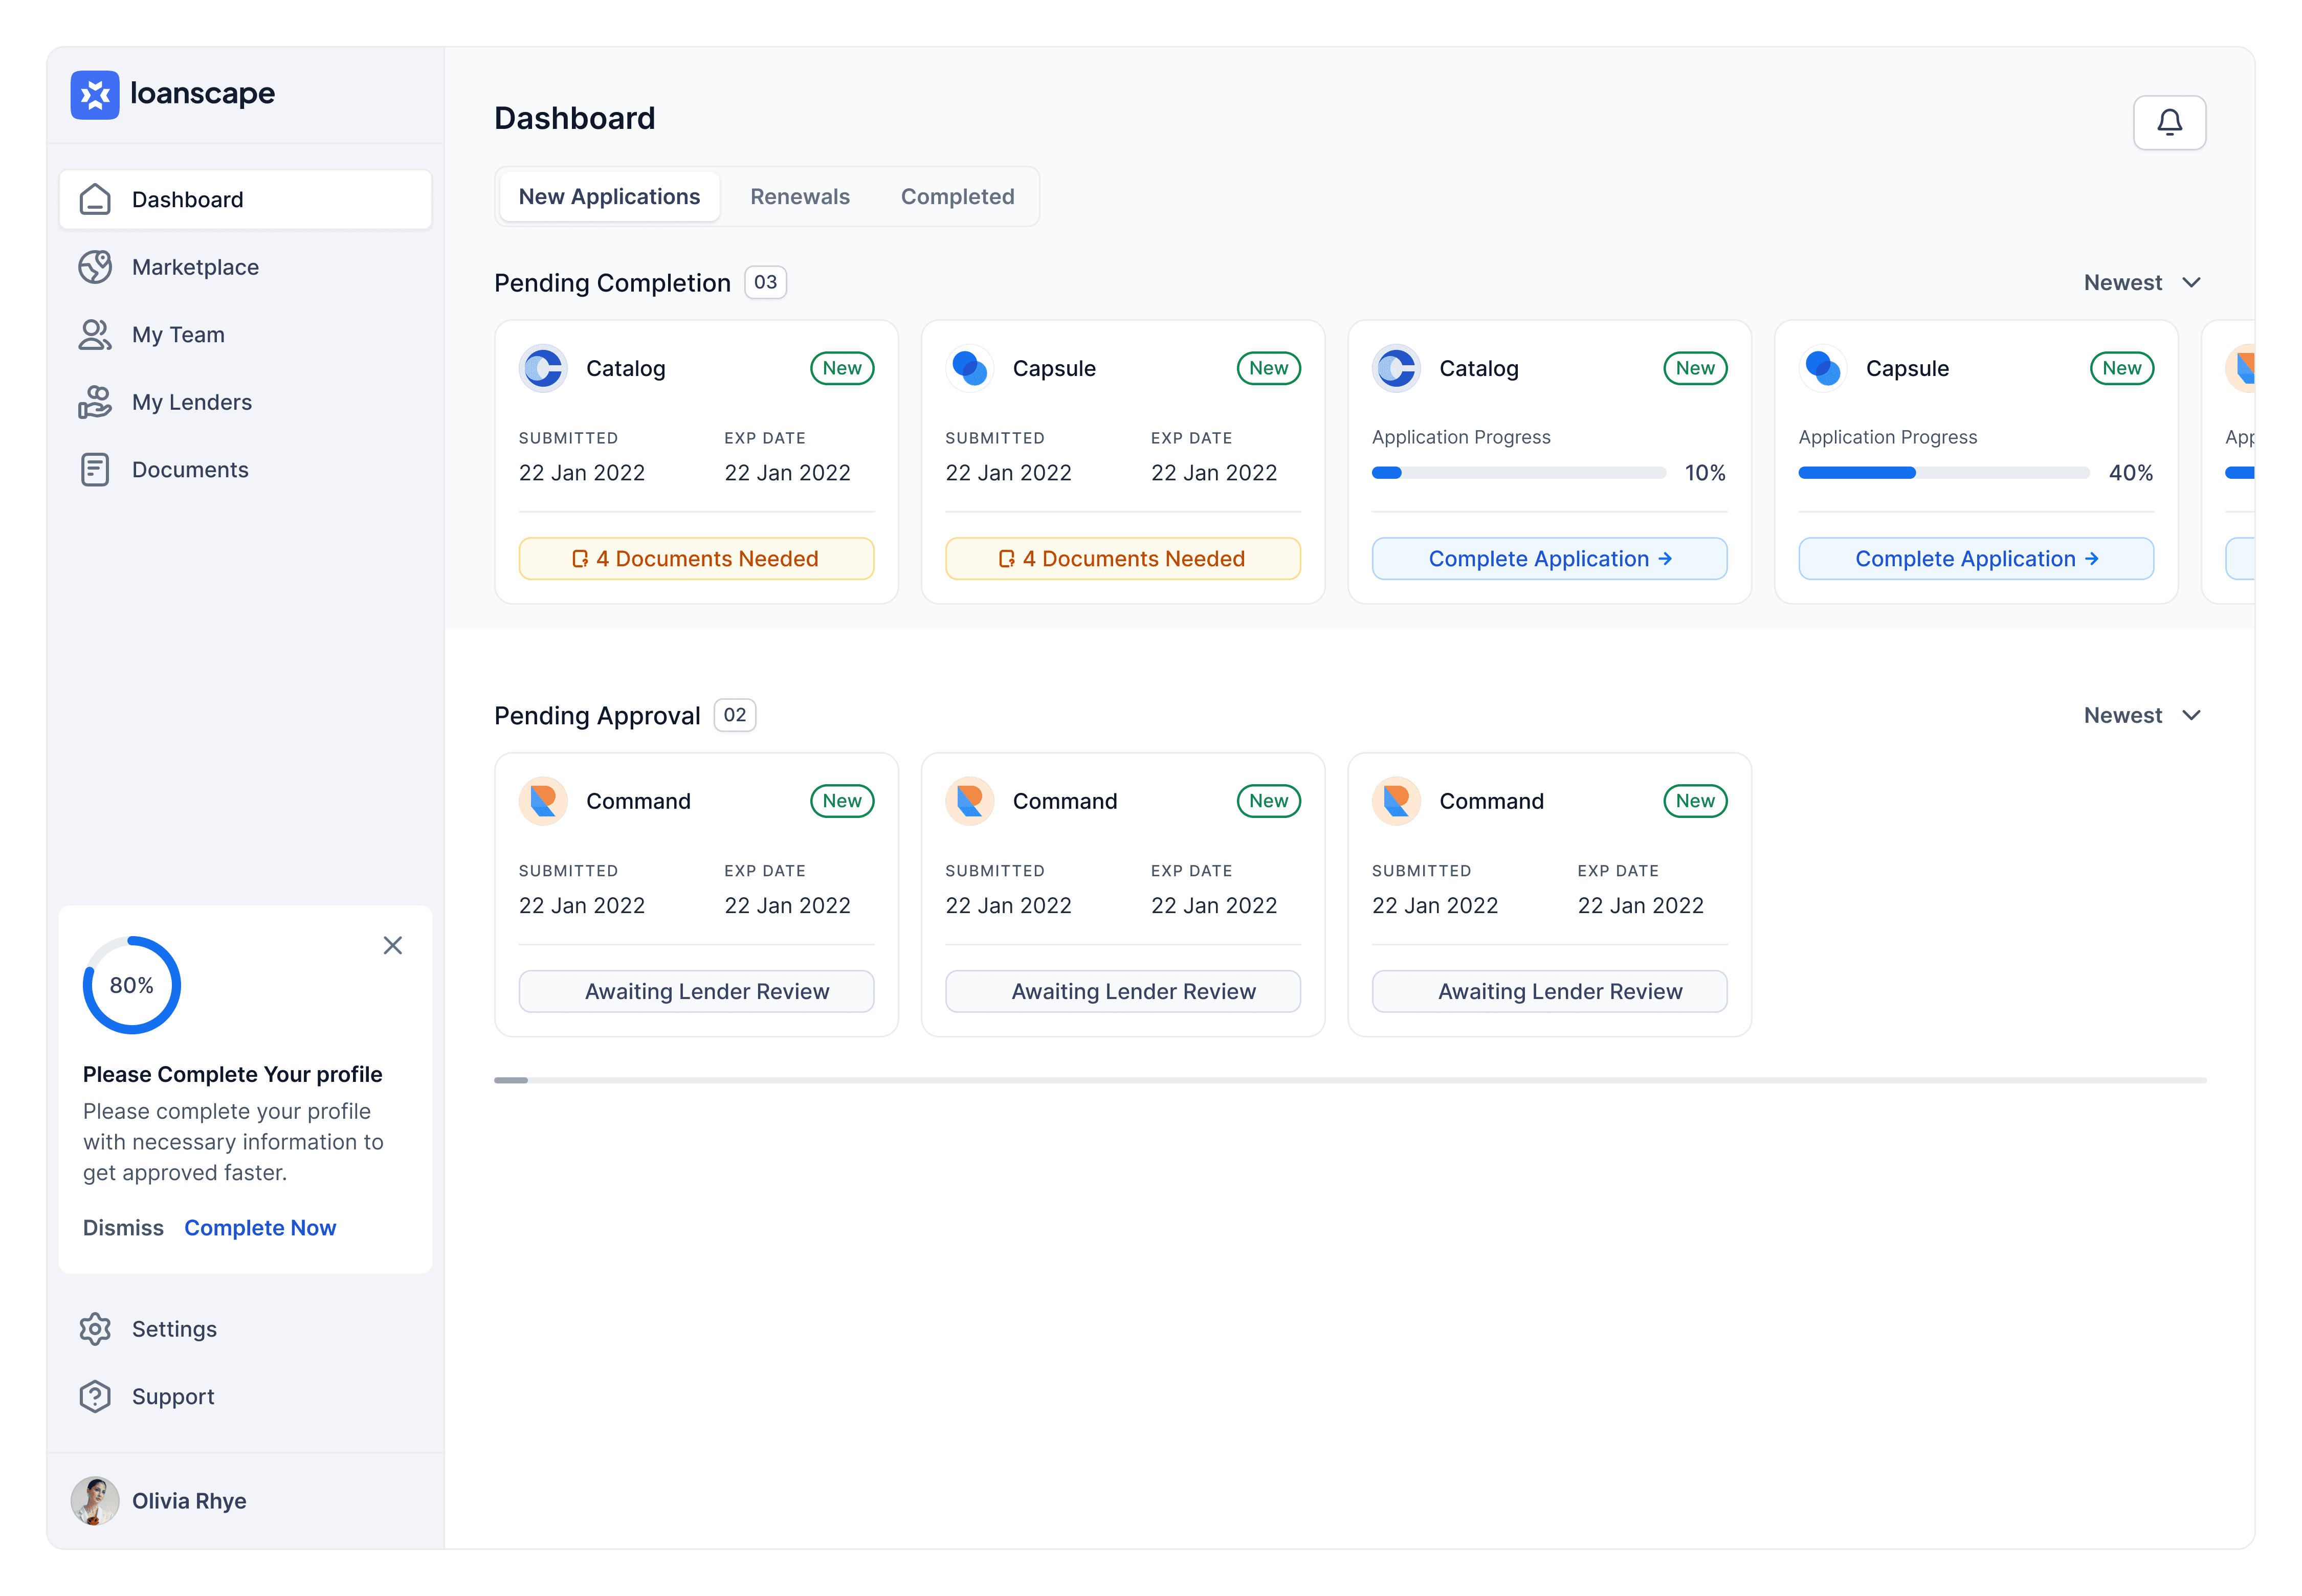Switch to the Completed tab
The image size is (2302, 1596).
click(957, 197)
